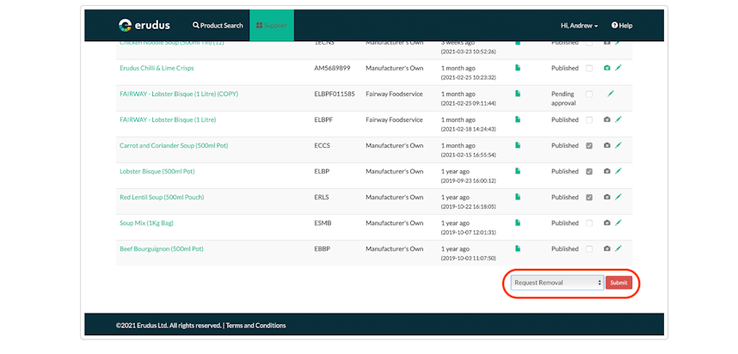The height and width of the screenshot is (354, 738).
Task: Click camera icon in ELBPF product row
Action: click(607, 120)
